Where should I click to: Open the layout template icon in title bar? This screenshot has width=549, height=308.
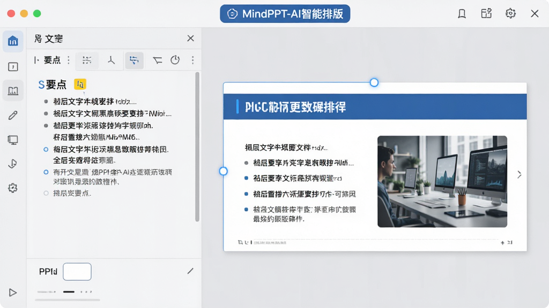click(x=486, y=13)
